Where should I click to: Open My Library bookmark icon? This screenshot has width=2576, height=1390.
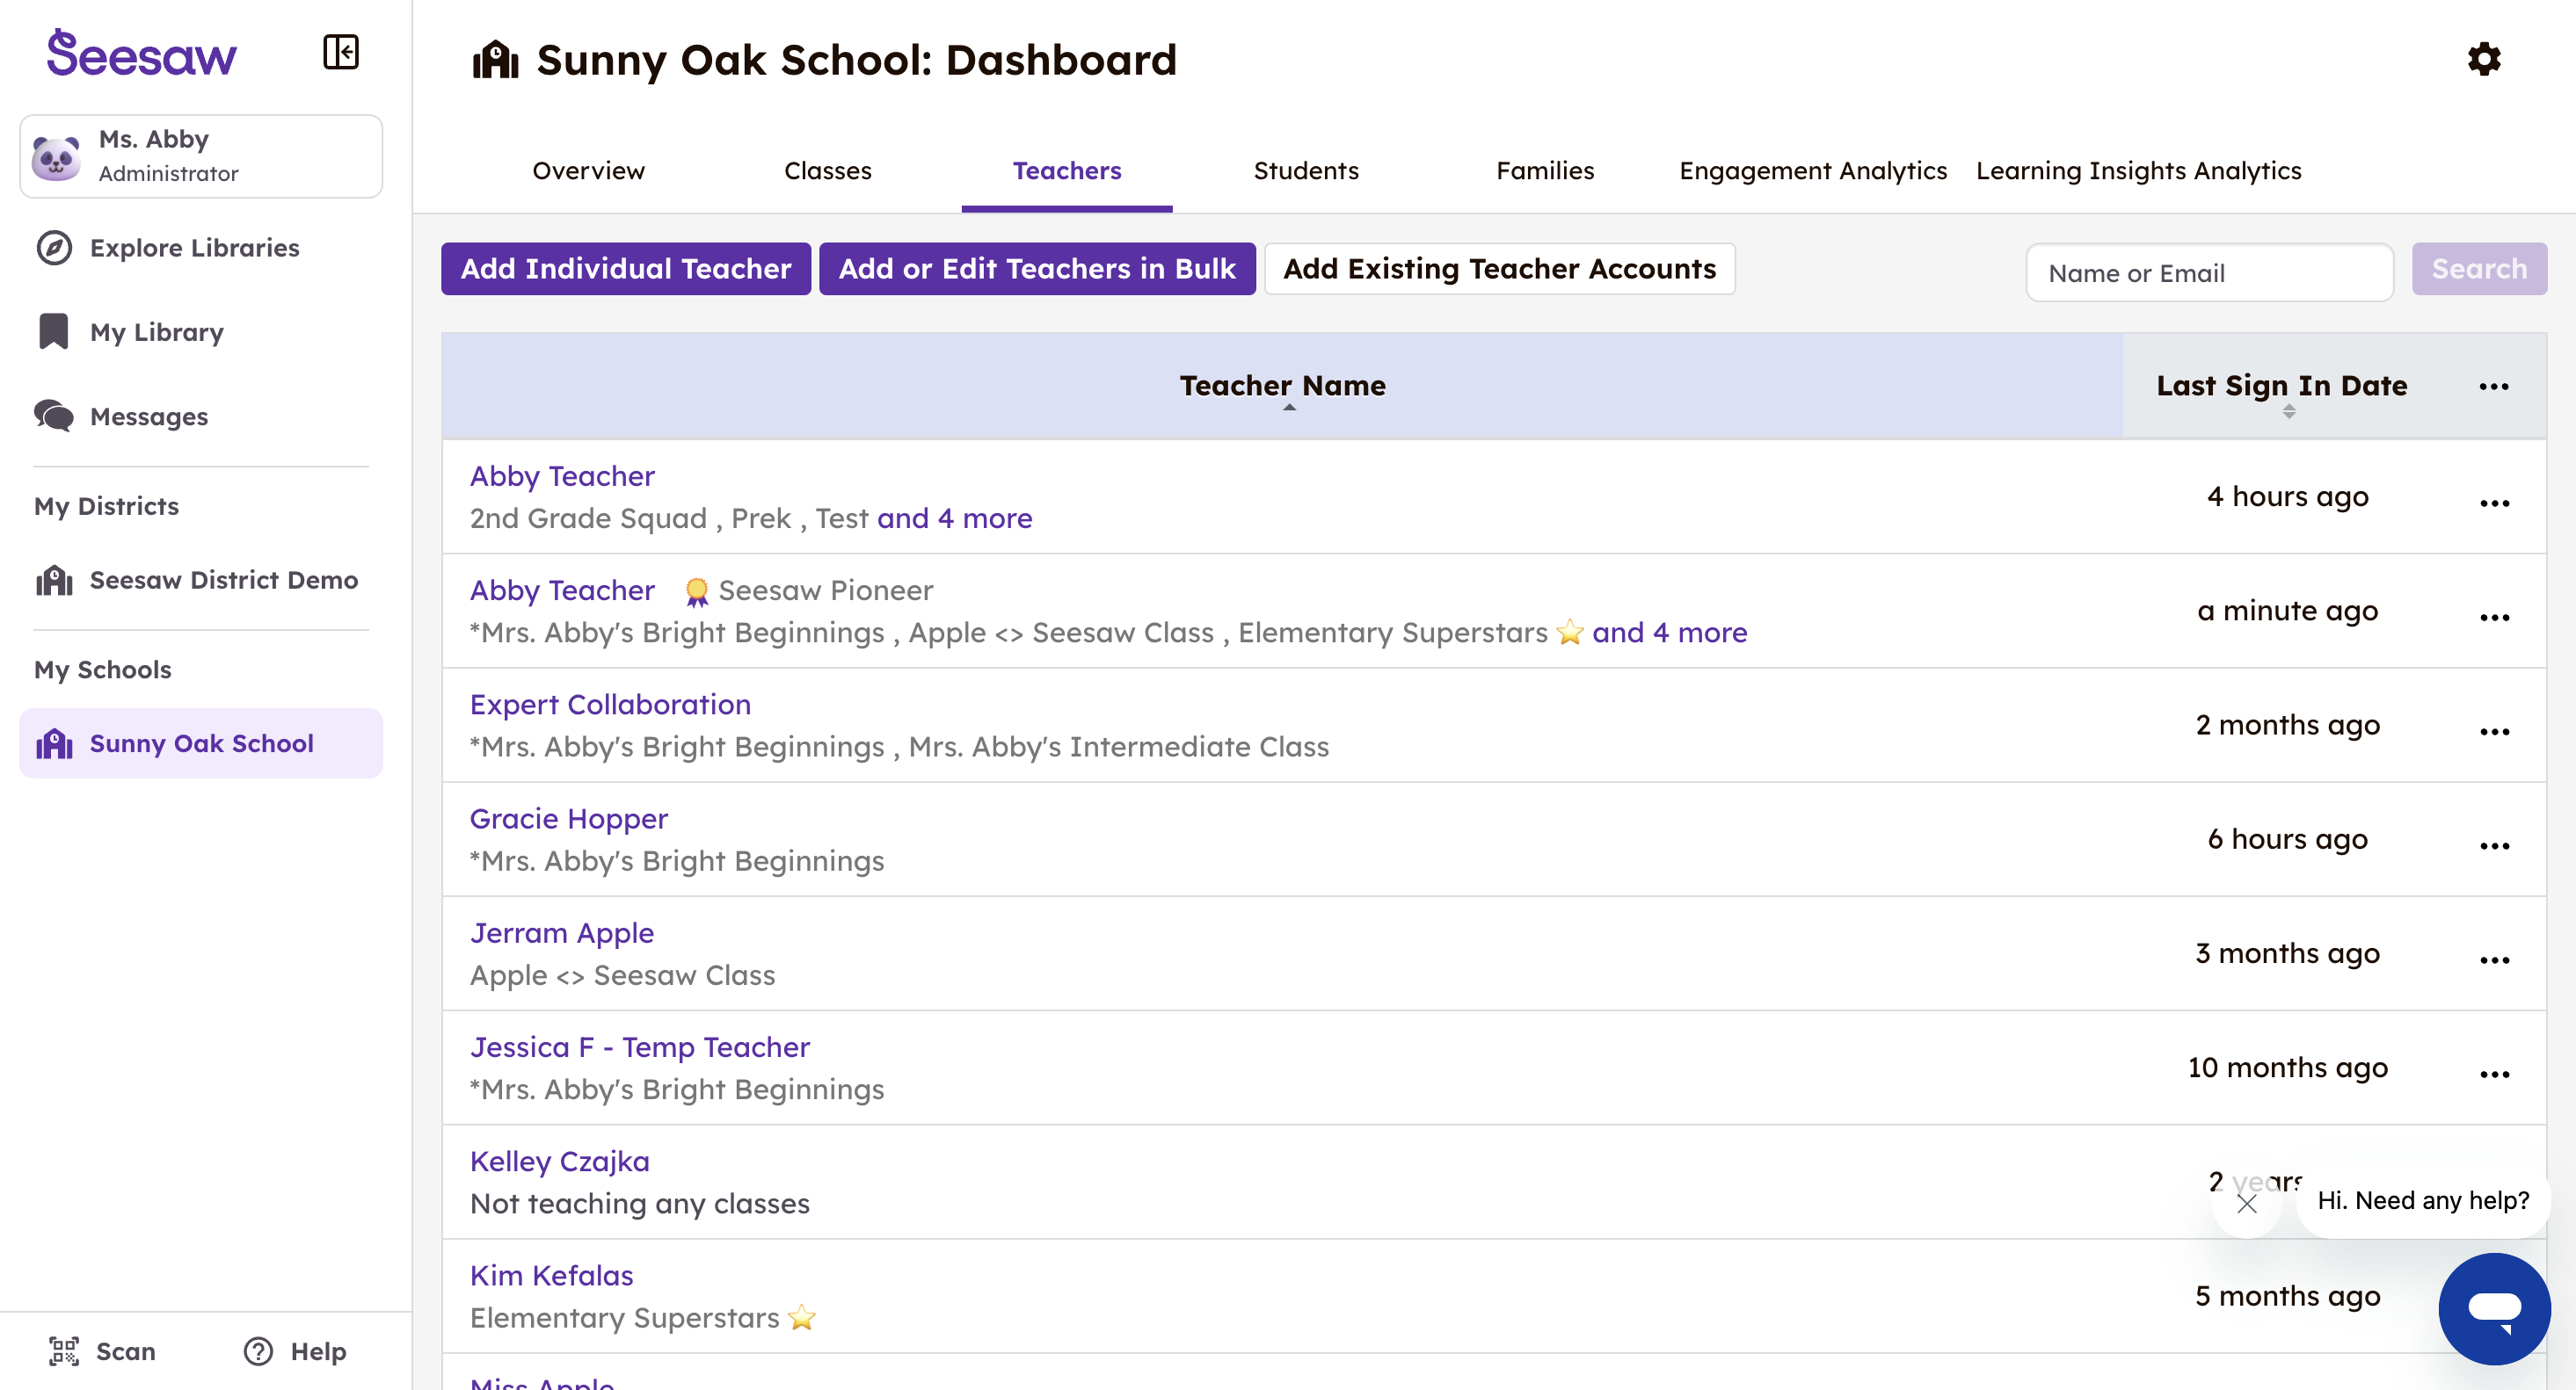point(54,332)
